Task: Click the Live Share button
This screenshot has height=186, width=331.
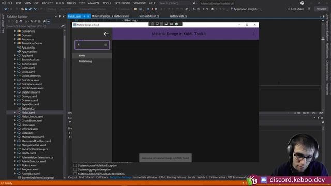Action: pos(295,9)
